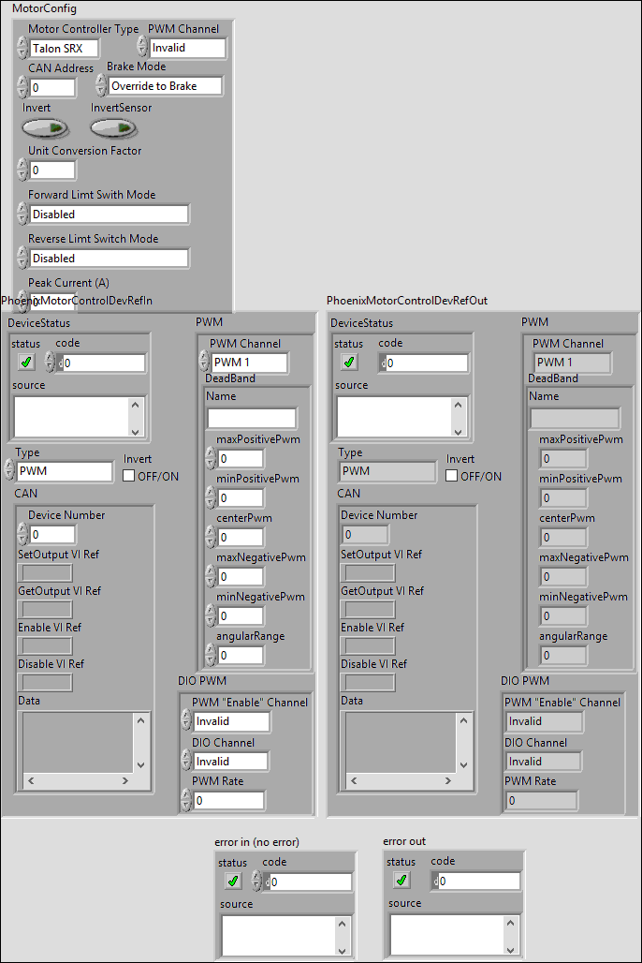Click the error out status checkmark
The width and height of the screenshot is (642, 963).
click(x=401, y=881)
